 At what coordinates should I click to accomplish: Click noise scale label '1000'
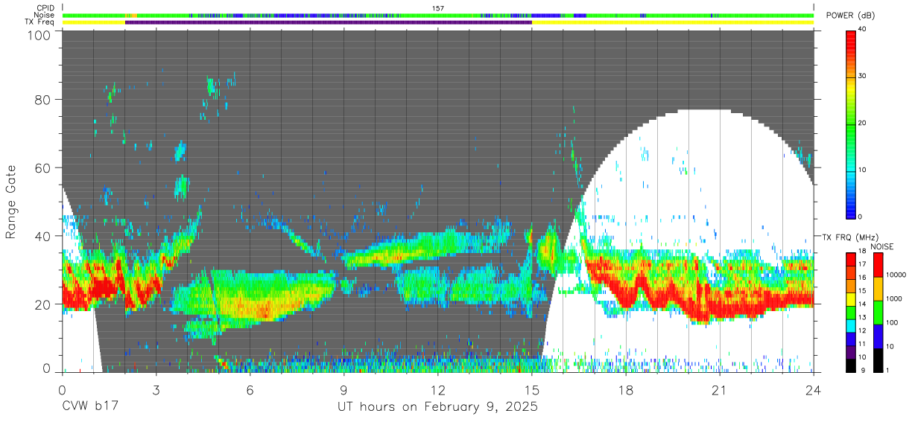point(893,300)
